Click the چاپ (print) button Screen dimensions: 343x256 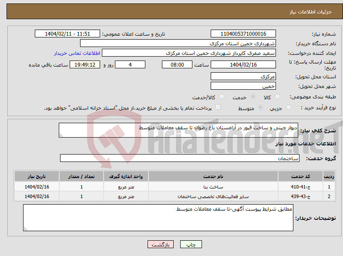click(191, 244)
